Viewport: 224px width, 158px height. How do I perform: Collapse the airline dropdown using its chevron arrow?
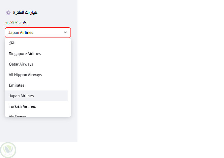pos(65,33)
